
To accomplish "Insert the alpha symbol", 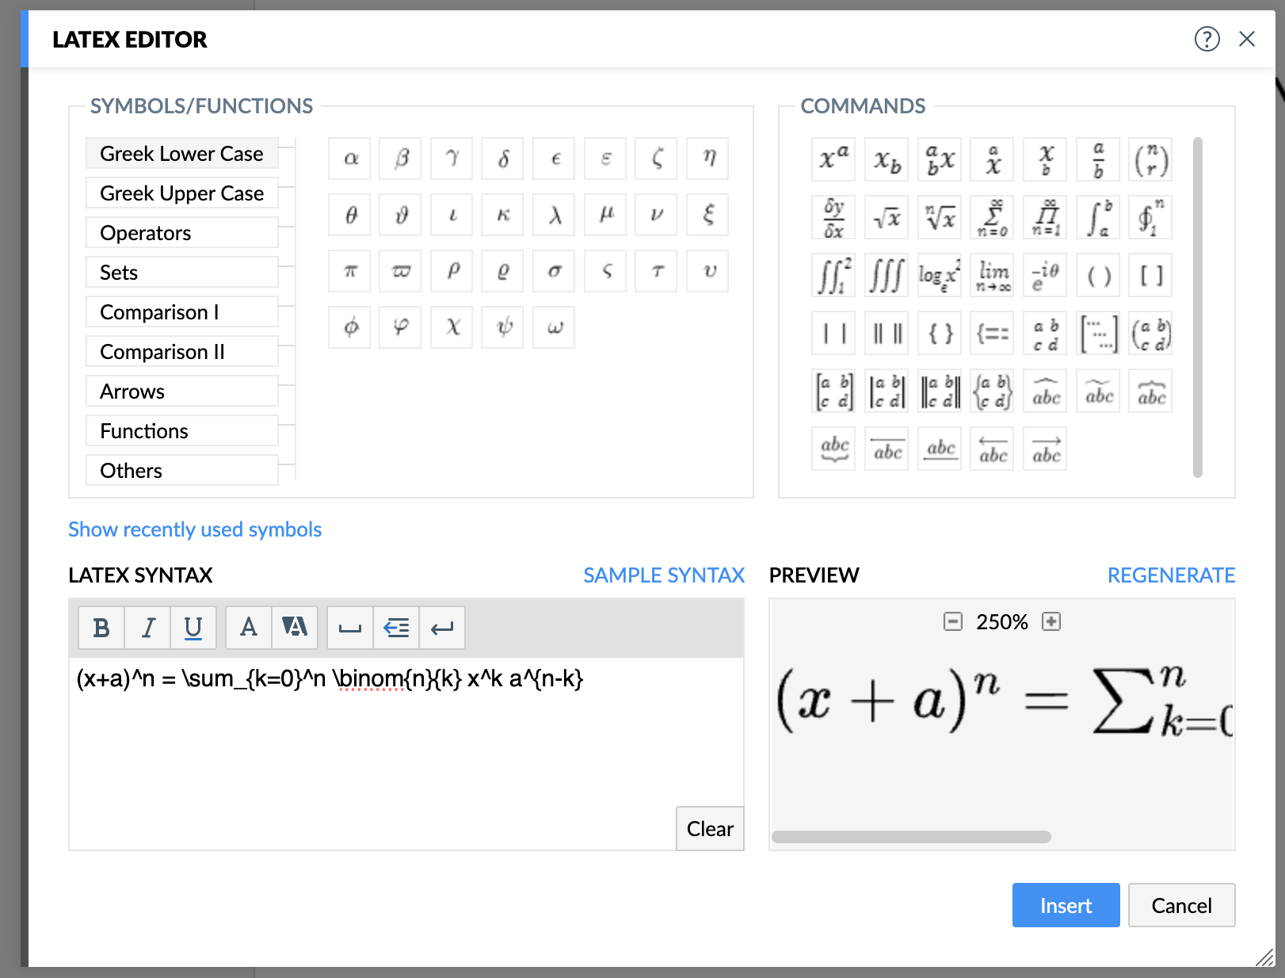I will coord(350,159).
